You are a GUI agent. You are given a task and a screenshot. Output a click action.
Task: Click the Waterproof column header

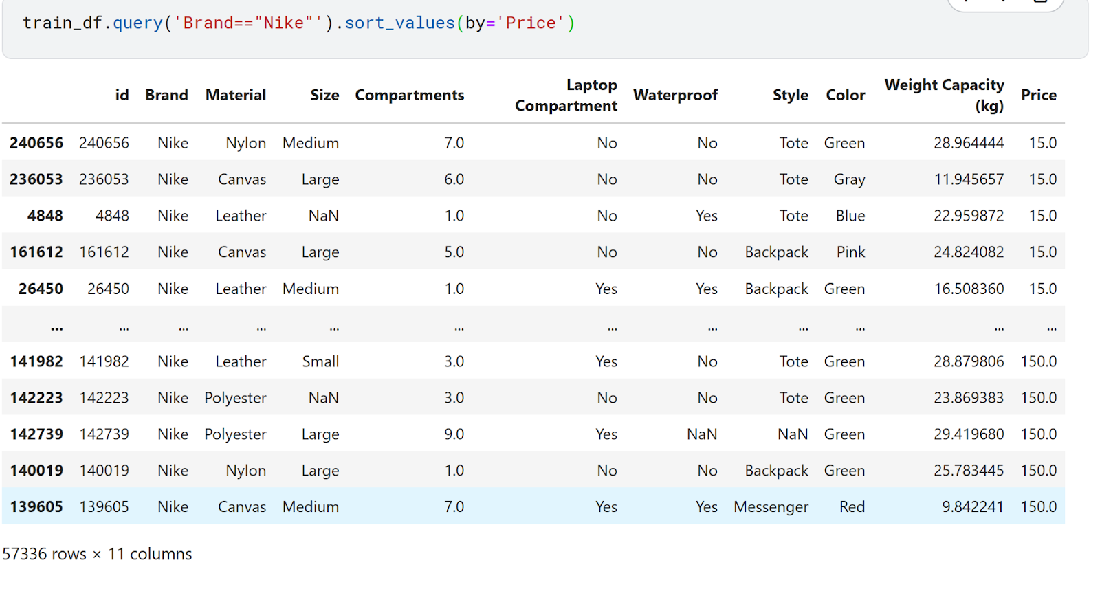[675, 96]
